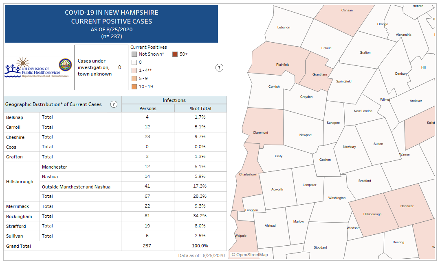
Task: Click the Henniker town on the map
Action: (407, 205)
